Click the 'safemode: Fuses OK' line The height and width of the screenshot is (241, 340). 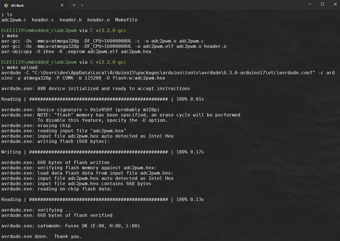tap(71, 226)
